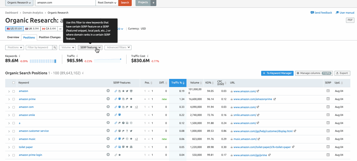Click the Traffic Cost info icon
The width and height of the screenshot is (357, 161).
click(x=147, y=56)
